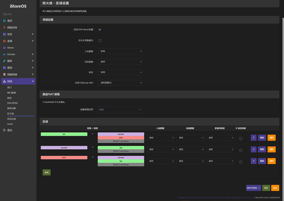Click the 搜索菜单 search field
Image resolution: width=284 pixels, height=201 pixels.
coord(18,14)
